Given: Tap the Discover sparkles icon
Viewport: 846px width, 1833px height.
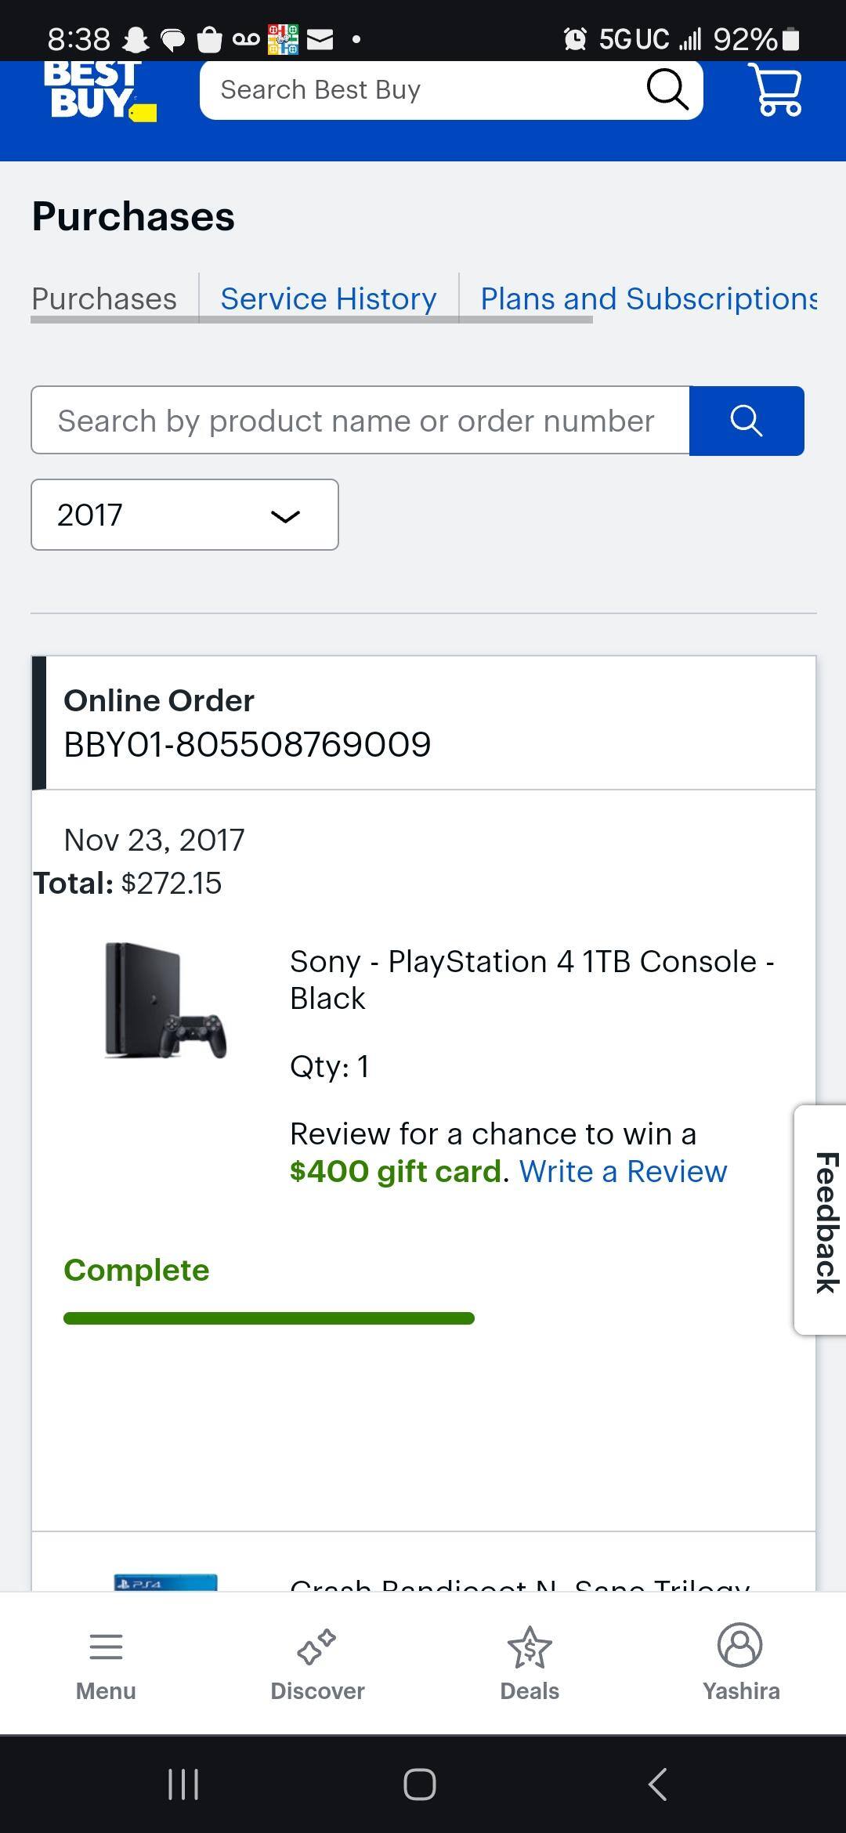Looking at the screenshot, I should click(x=316, y=1653).
